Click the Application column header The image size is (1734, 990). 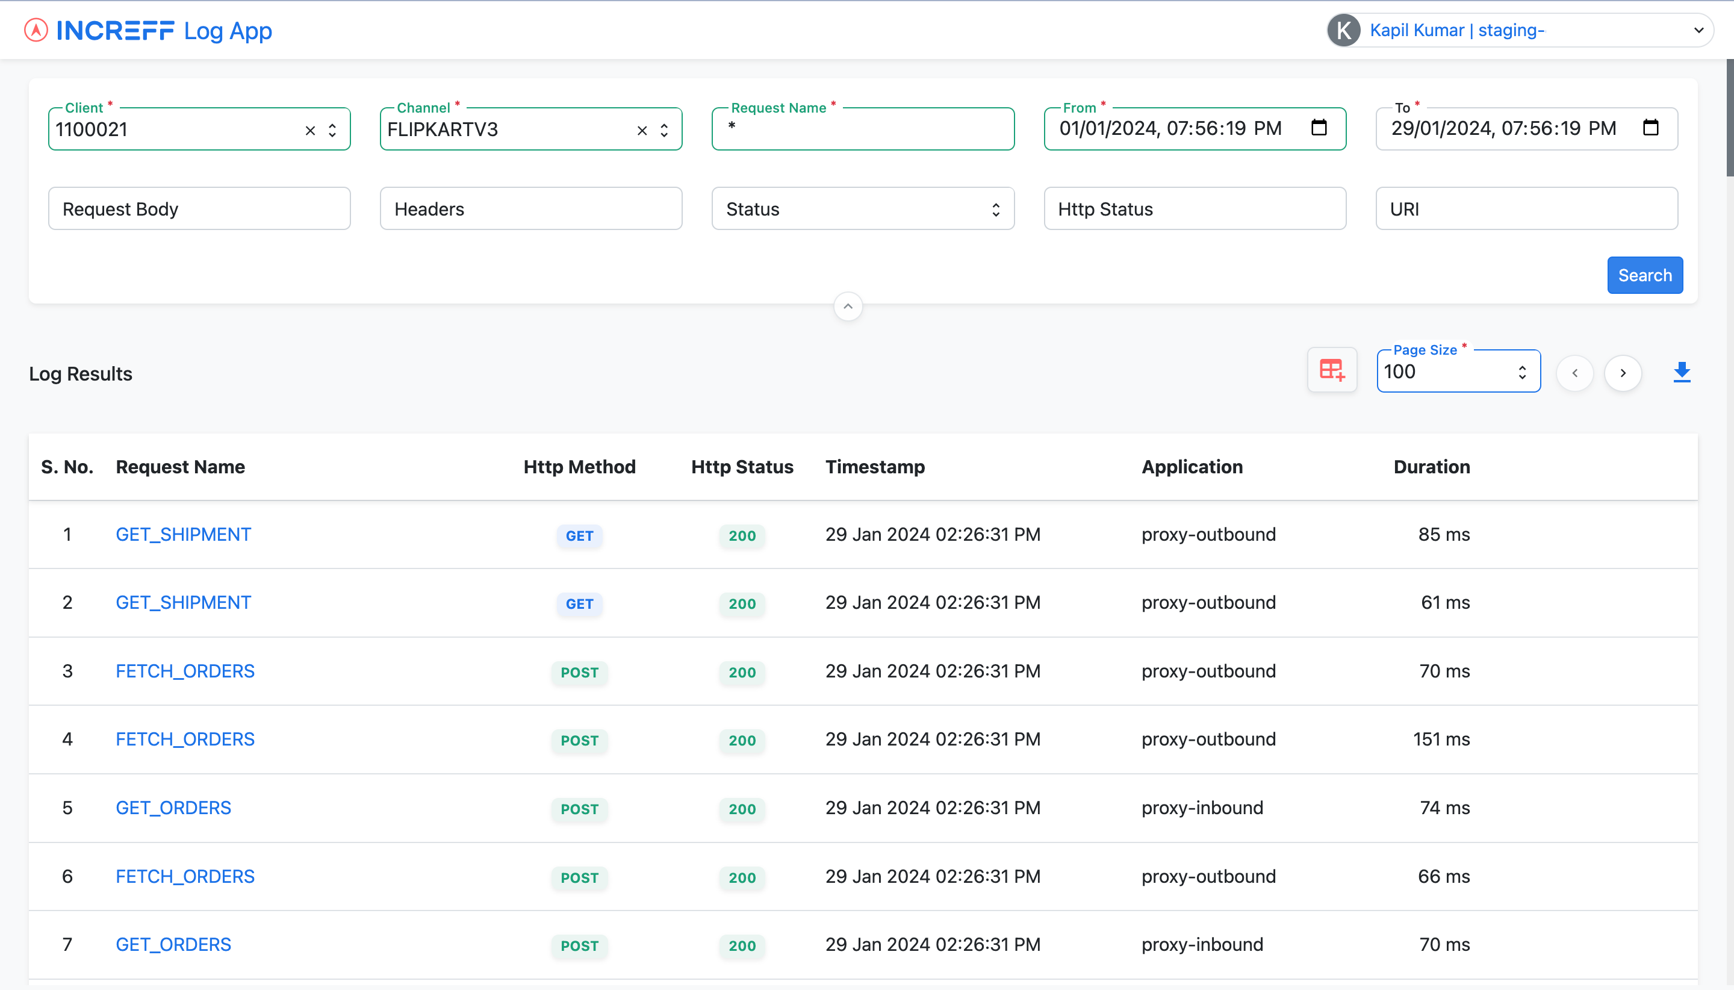[1192, 467]
